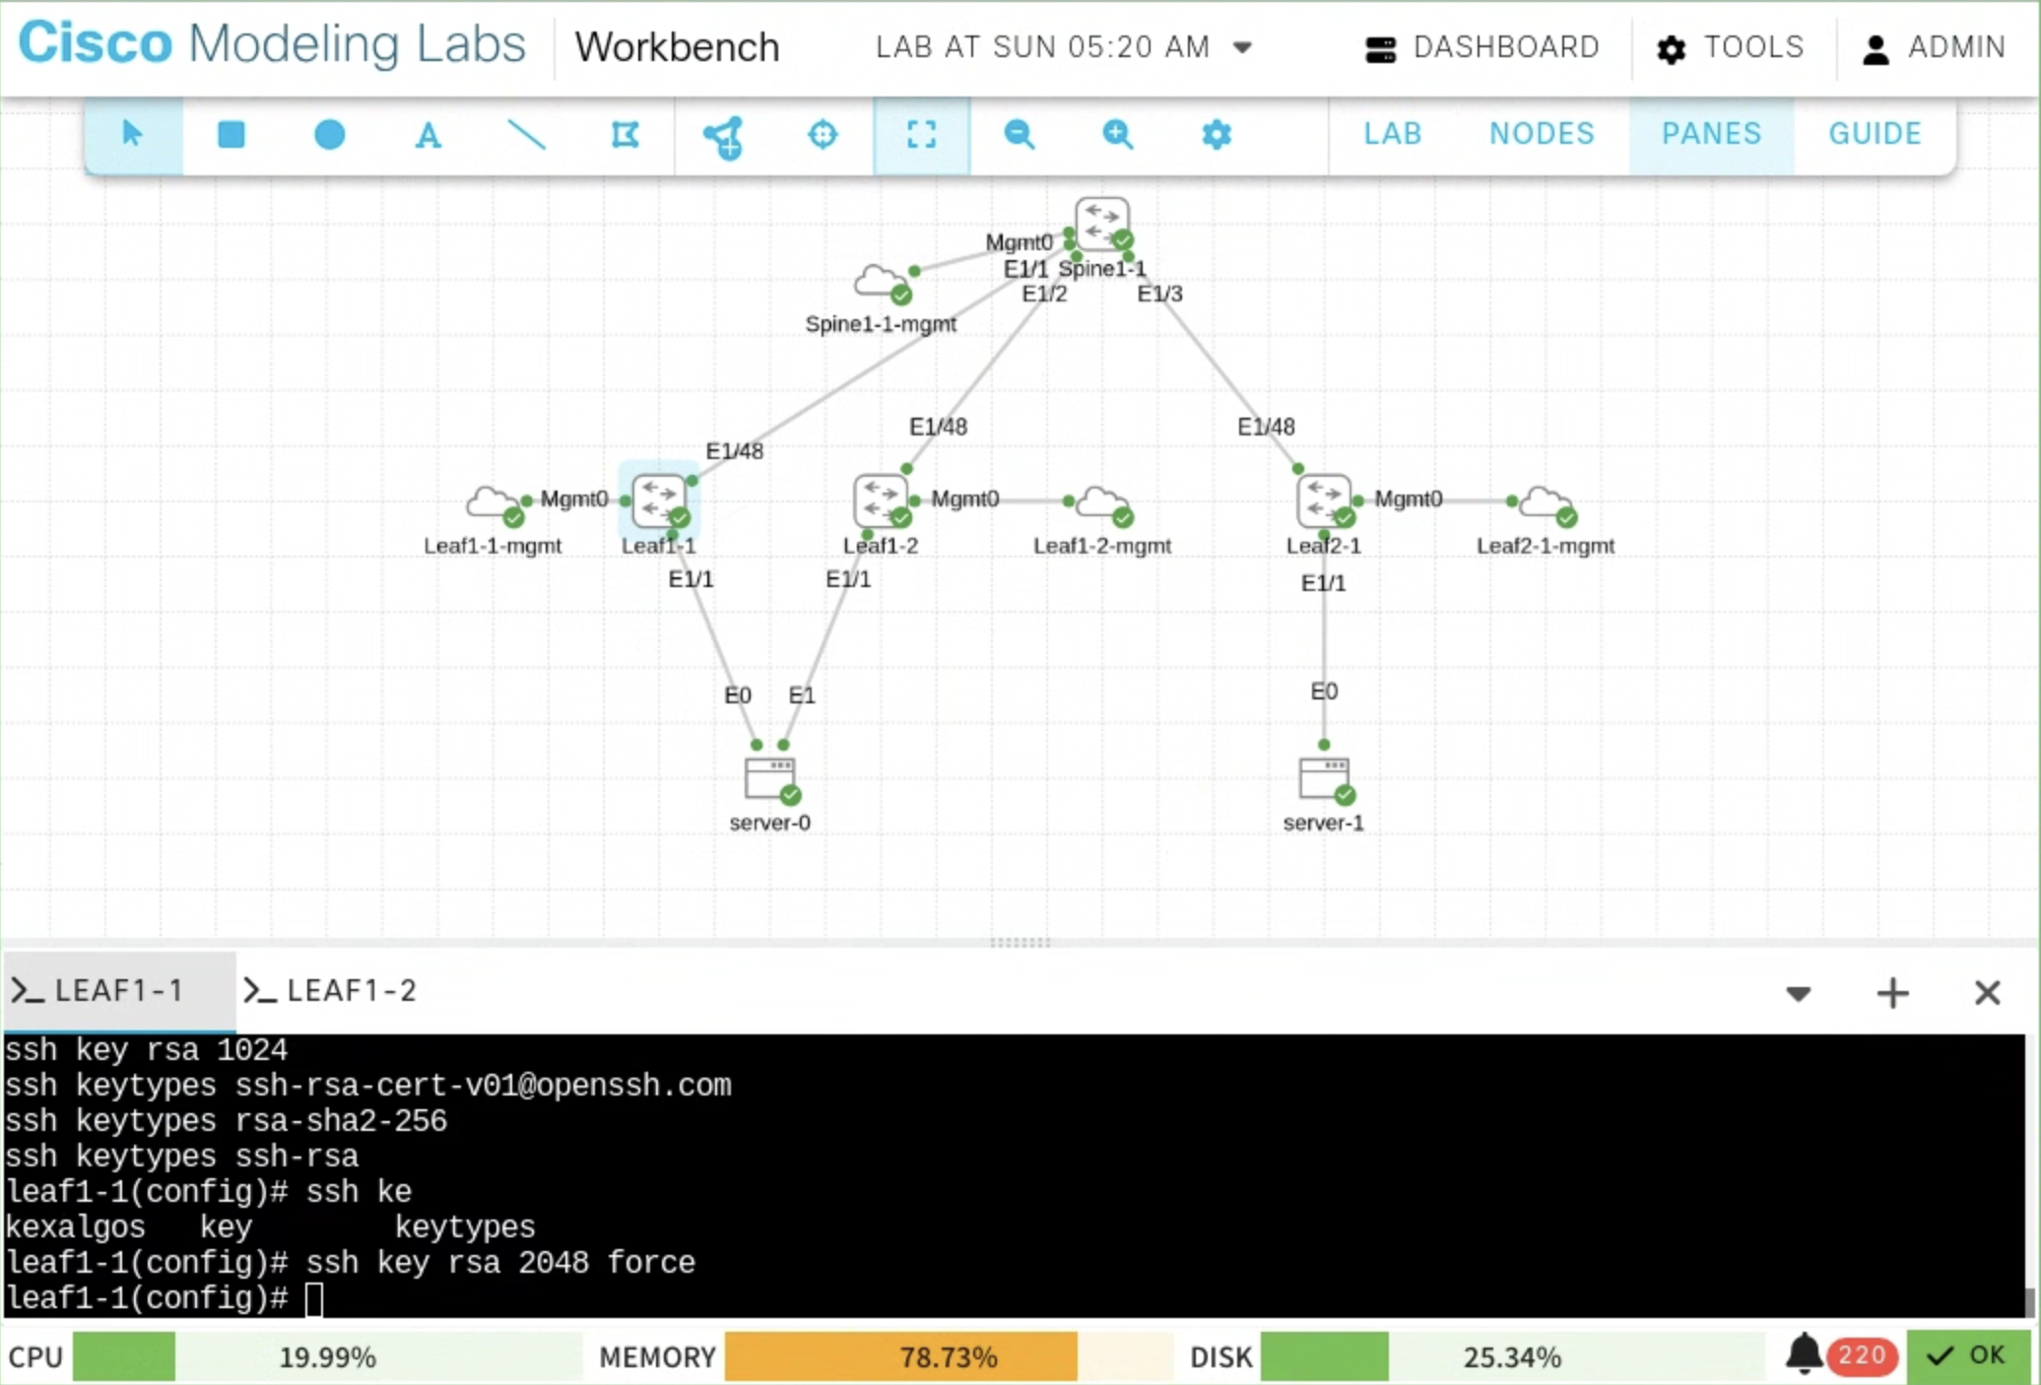This screenshot has width=2041, height=1385.
Task: Activate the pointer selection tool
Action: tap(132, 134)
